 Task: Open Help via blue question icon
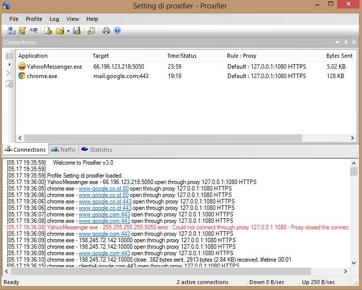(x=117, y=30)
